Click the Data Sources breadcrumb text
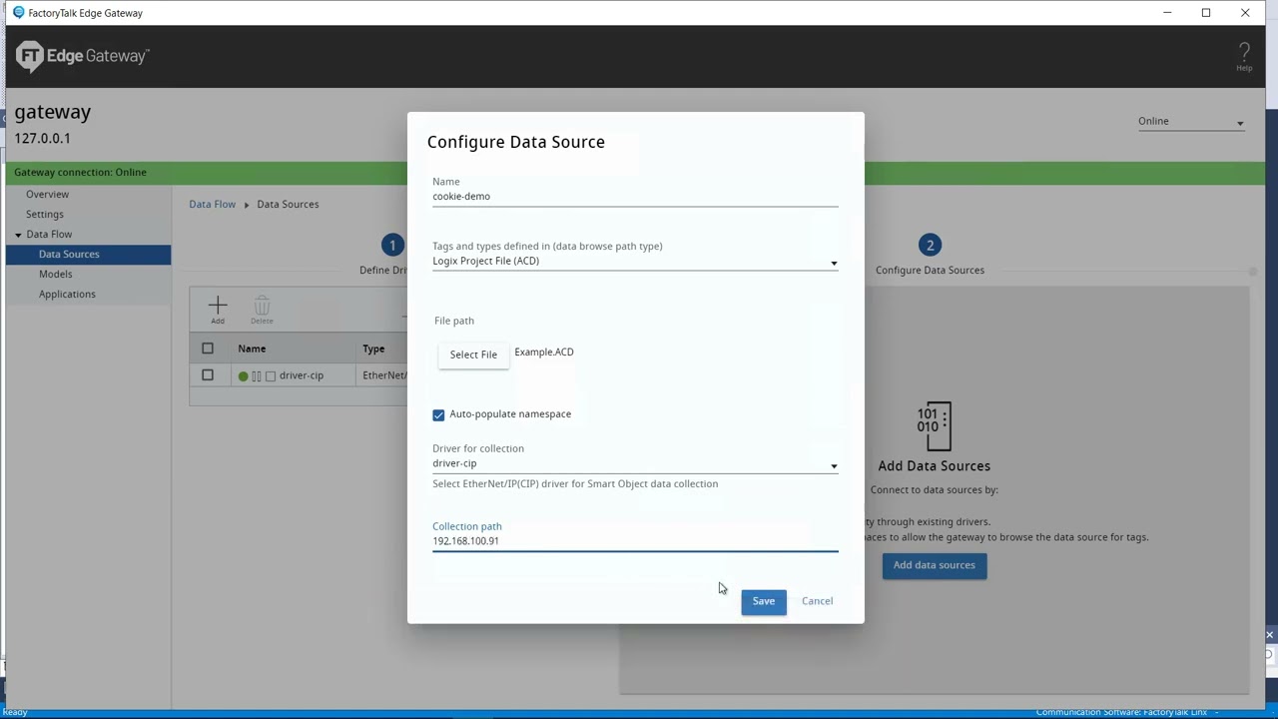The image size is (1278, 719). pyautogui.click(x=288, y=204)
